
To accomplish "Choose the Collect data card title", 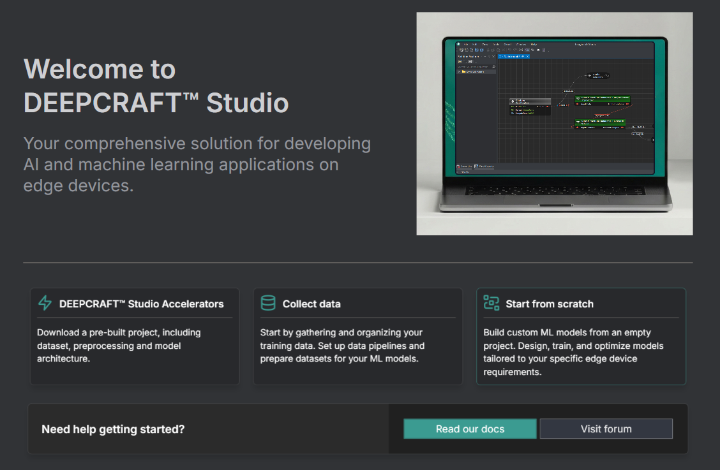I will click(311, 304).
